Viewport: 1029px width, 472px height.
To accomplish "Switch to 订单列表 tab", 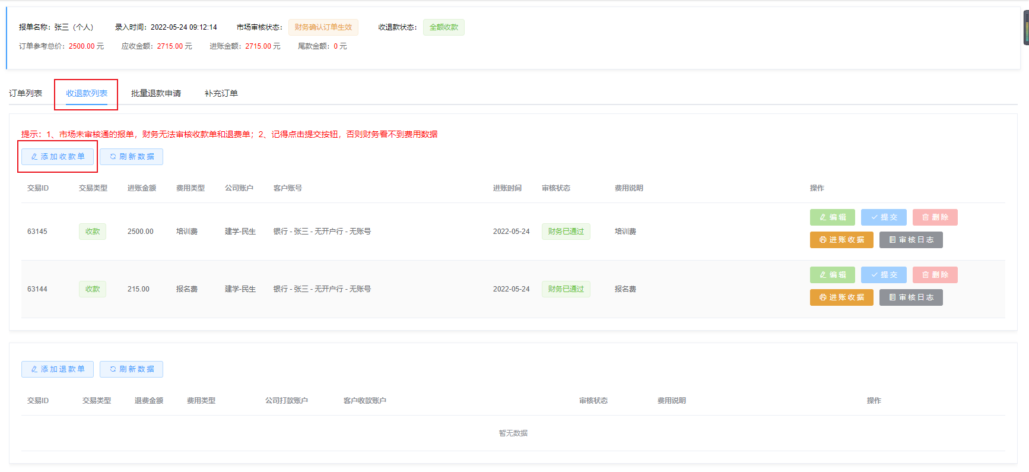I will [26, 93].
